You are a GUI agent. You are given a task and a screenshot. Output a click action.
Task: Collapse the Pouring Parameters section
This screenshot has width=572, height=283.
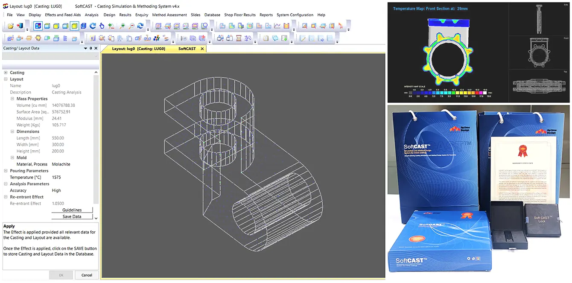(x=6, y=171)
